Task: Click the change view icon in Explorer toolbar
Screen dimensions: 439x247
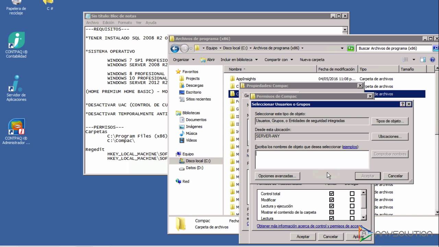Action: point(405,60)
